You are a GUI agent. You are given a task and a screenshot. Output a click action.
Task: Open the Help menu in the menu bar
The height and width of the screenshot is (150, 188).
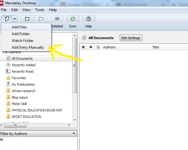(x=53, y=10)
